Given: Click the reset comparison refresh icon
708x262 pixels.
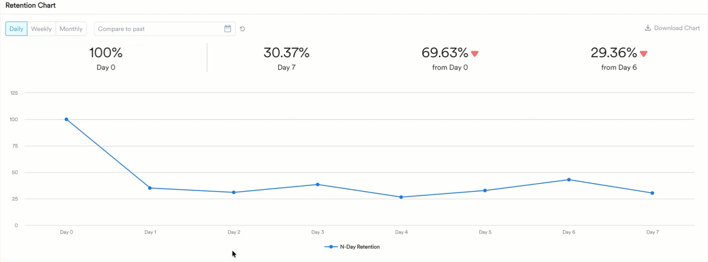Looking at the screenshot, I should click(242, 29).
